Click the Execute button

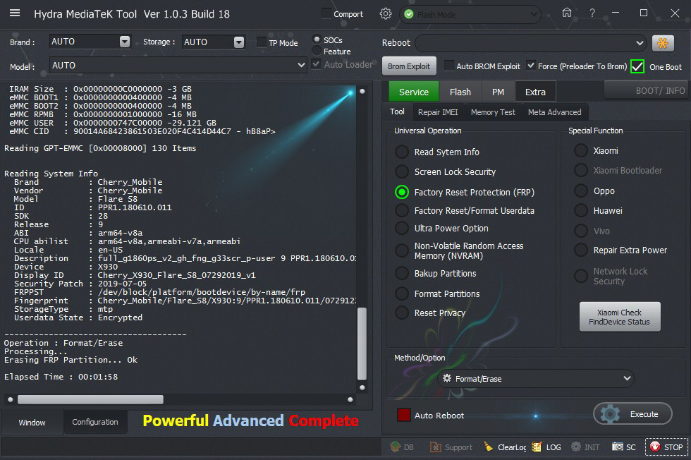[632, 414]
